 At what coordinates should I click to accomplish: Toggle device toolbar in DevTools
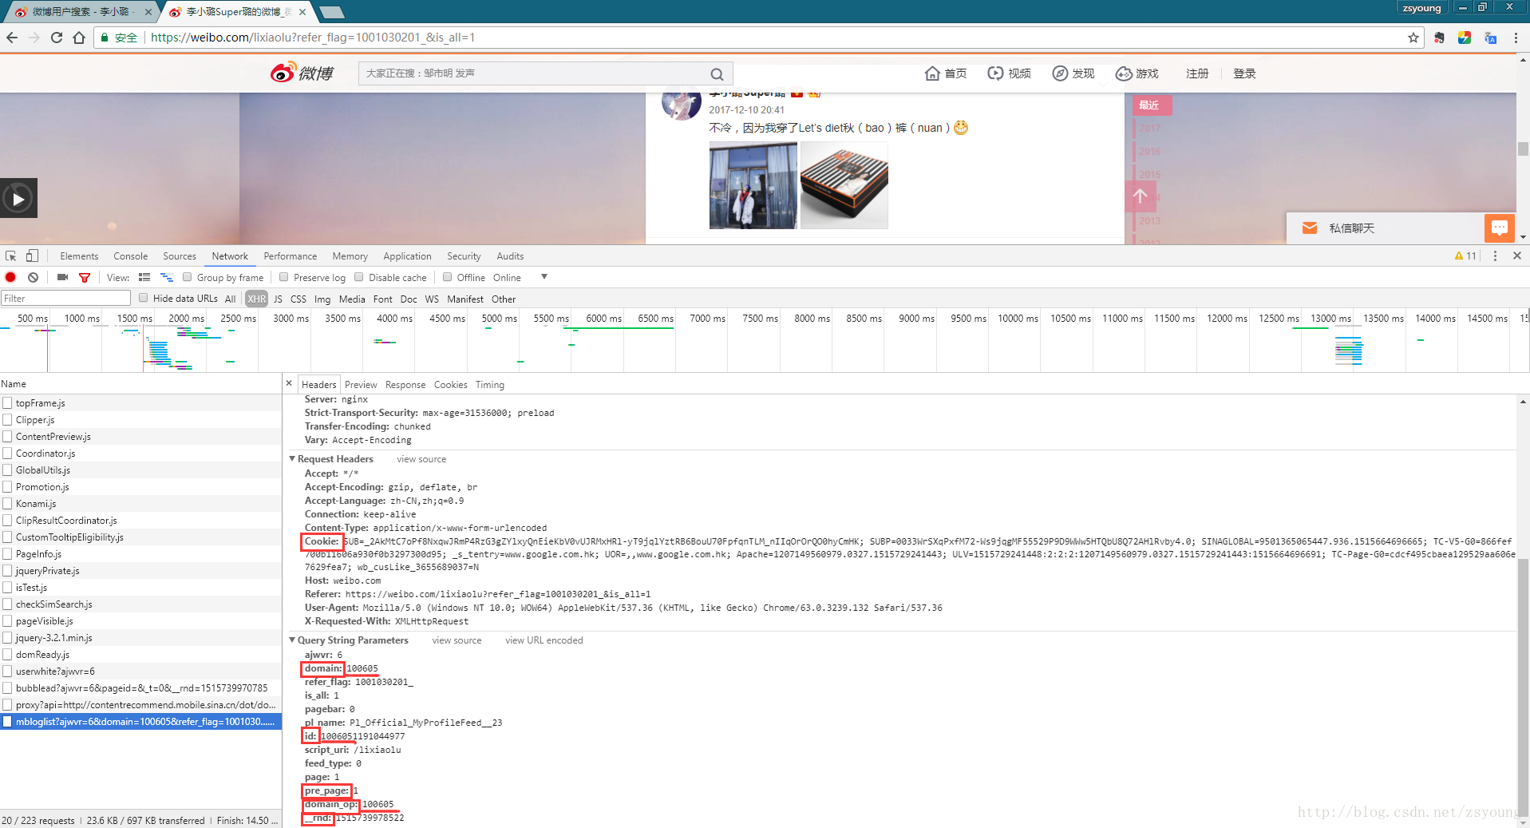point(32,256)
